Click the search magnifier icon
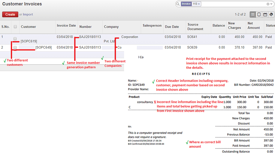Image resolution: width=275 pixels, height=156 pixels. [178, 4]
